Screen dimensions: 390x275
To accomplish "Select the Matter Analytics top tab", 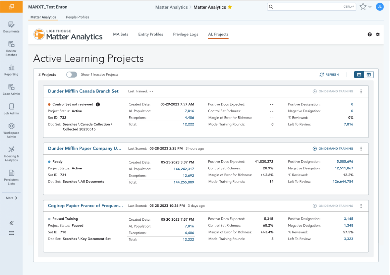I will click(x=43, y=17).
